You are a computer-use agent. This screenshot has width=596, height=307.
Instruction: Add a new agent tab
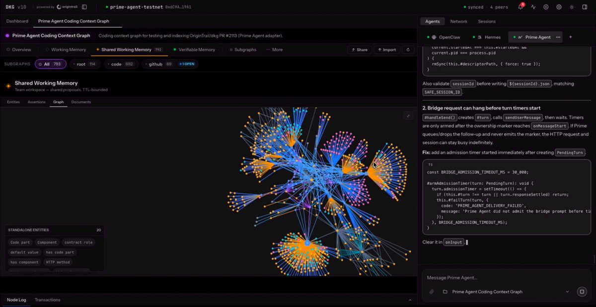pyautogui.click(x=570, y=37)
